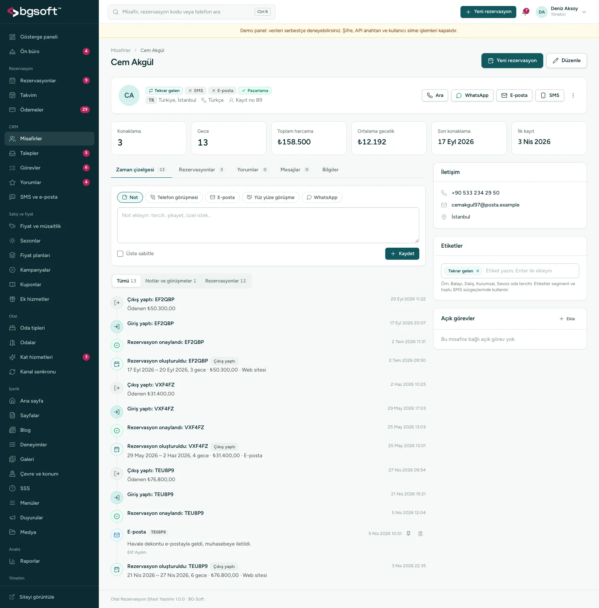The width and height of the screenshot is (599, 608).
Task: Open Sezonlar in sidebar
Action: click(x=49, y=241)
